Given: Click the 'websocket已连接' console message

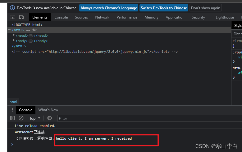Looking at the screenshot, I should [x=30, y=132].
